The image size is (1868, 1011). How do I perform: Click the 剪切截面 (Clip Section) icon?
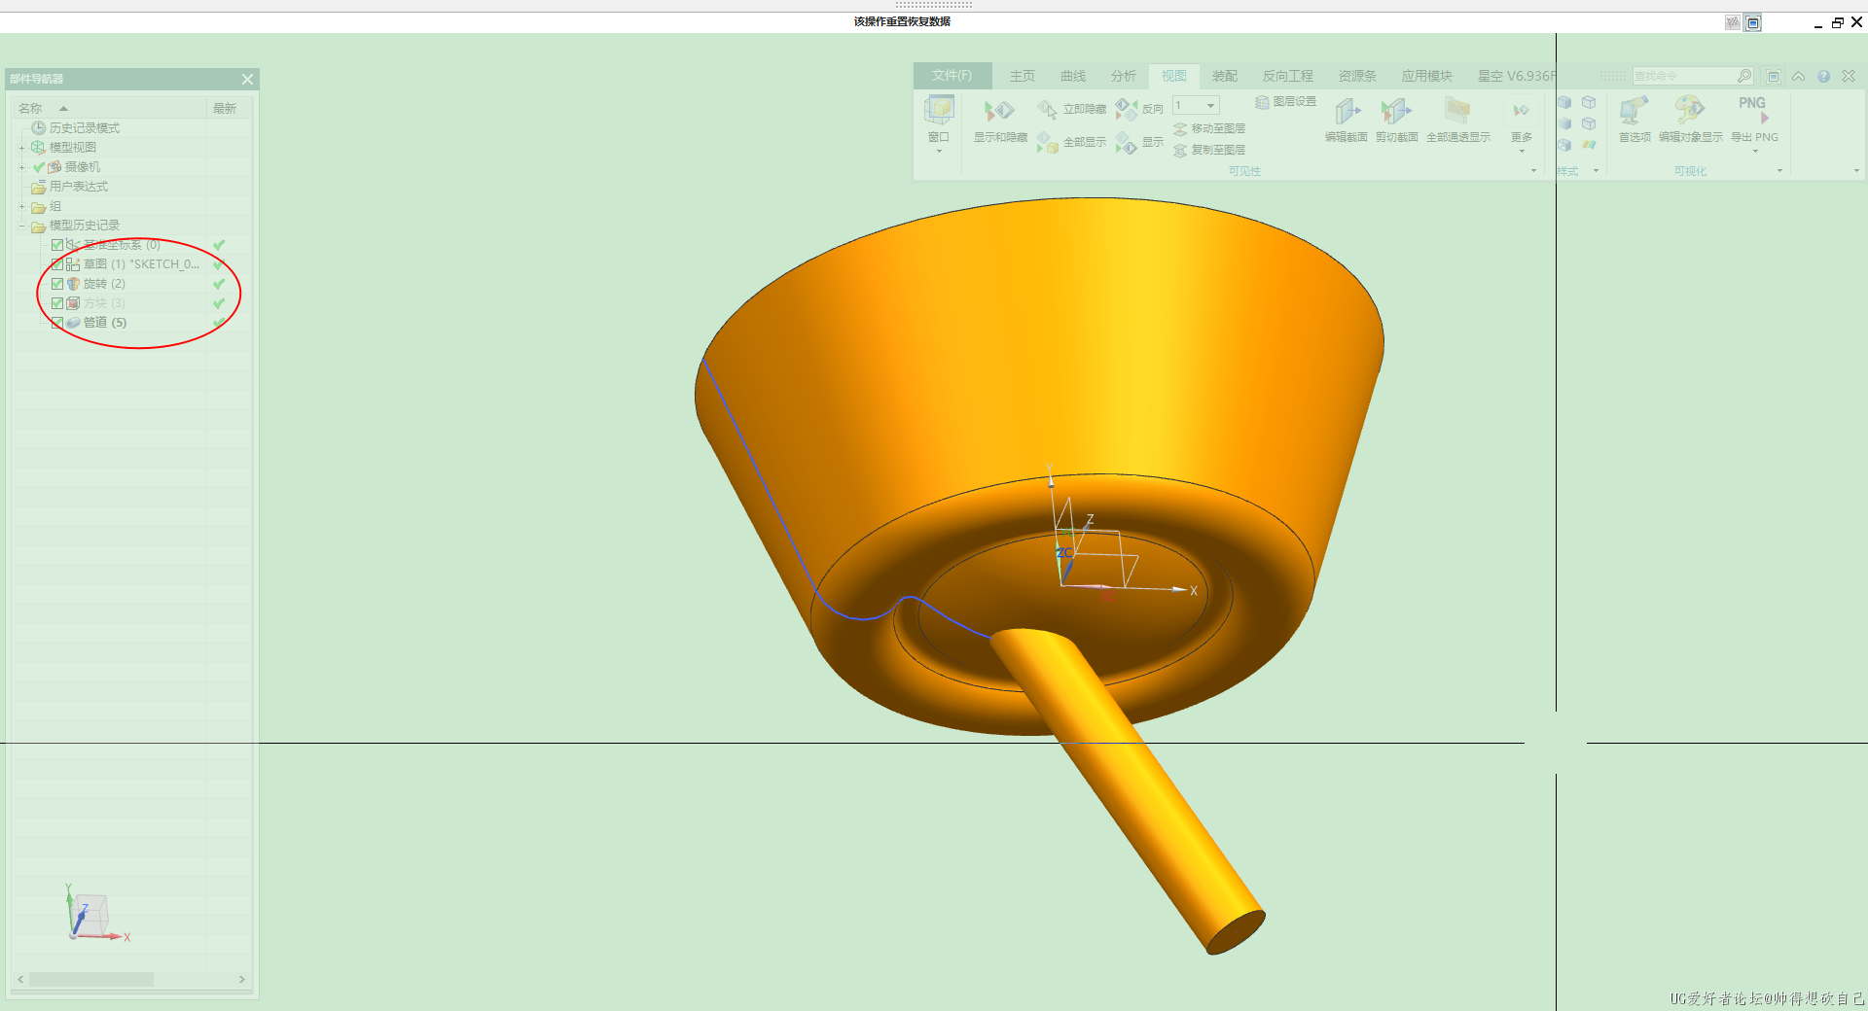pyautogui.click(x=1396, y=112)
